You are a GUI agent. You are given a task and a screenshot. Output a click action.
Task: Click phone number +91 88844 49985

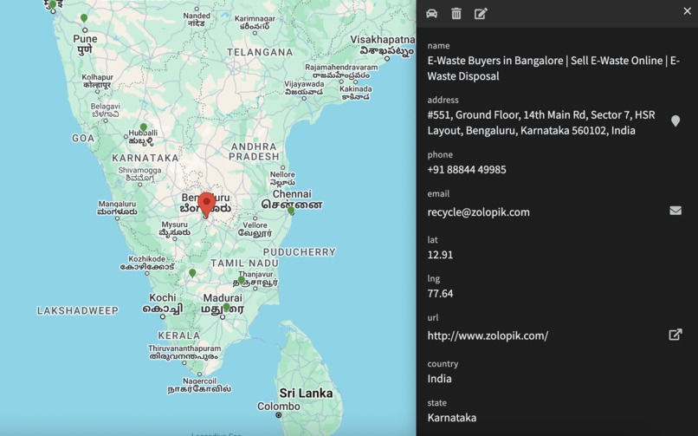[467, 170]
